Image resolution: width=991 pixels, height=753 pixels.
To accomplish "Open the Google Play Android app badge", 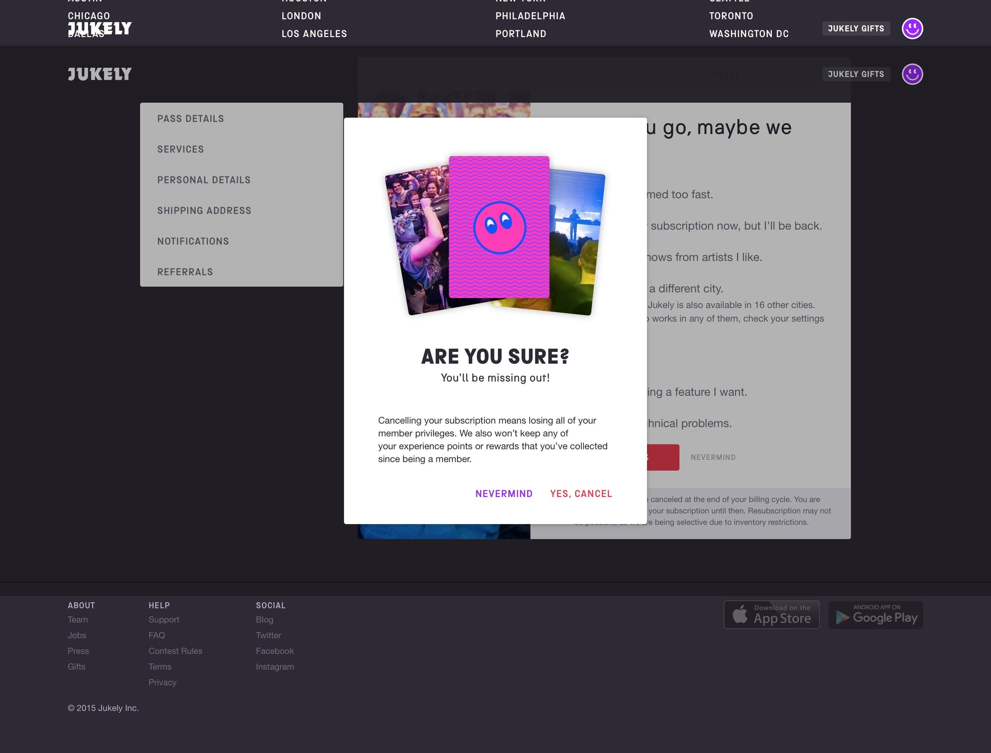I will 875,615.
